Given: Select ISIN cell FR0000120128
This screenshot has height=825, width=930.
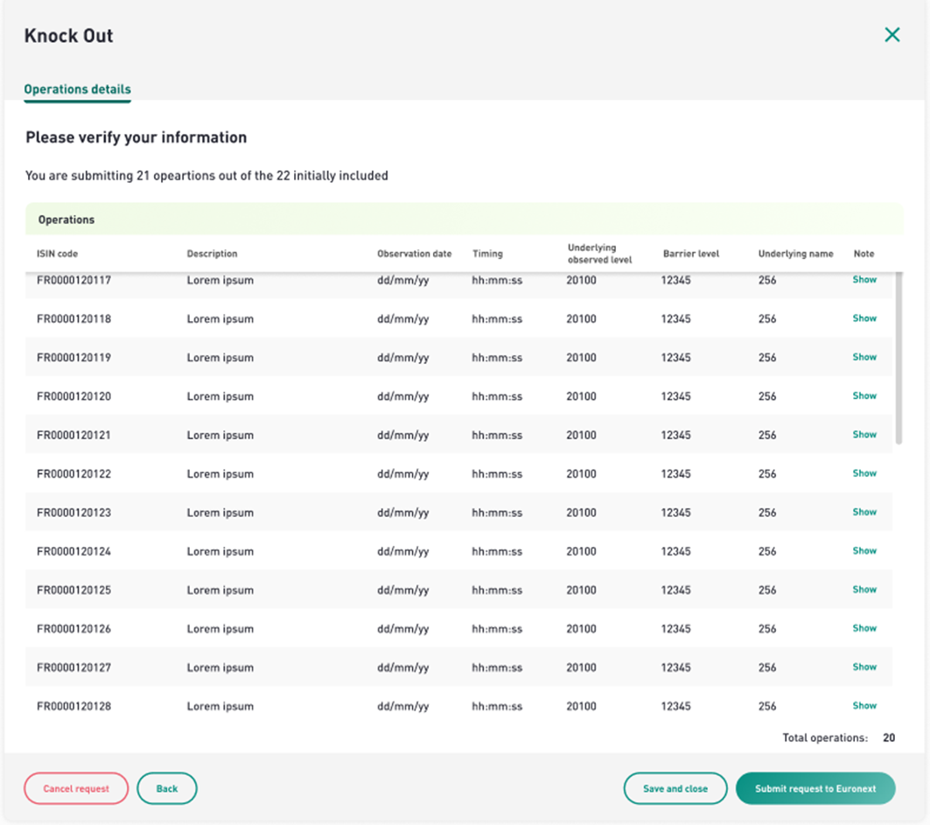Looking at the screenshot, I should [73, 706].
